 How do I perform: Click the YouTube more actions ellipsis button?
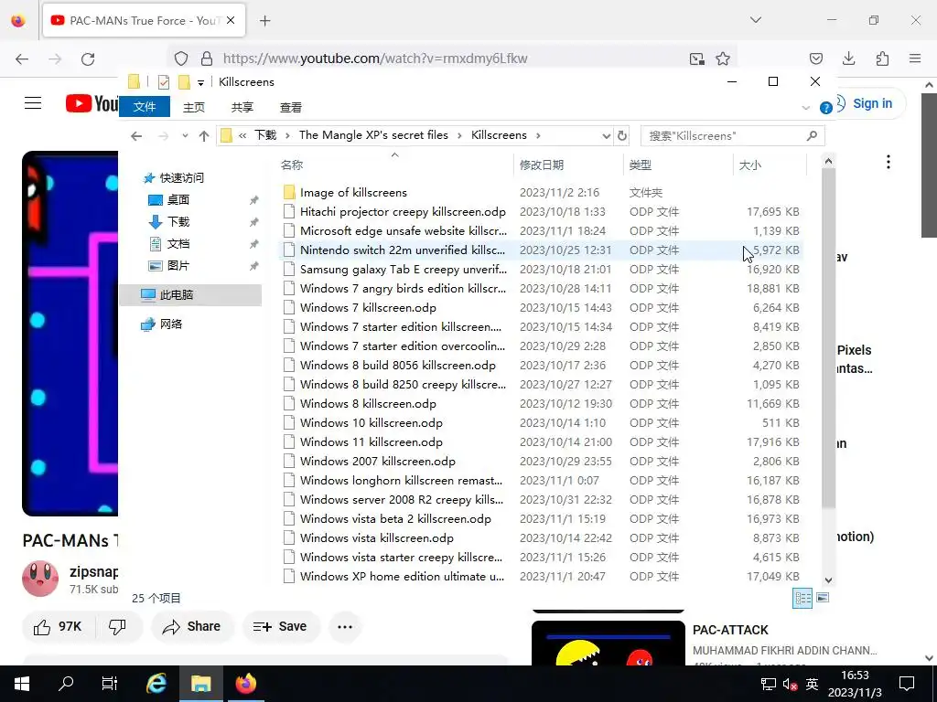pyautogui.click(x=345, y=627)
